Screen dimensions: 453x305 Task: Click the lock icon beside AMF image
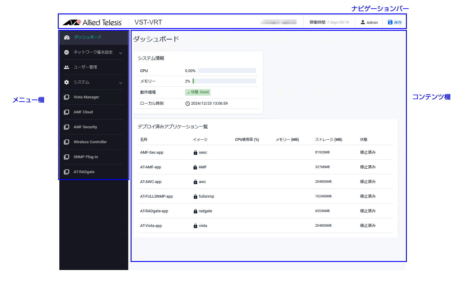pos(195,167)
